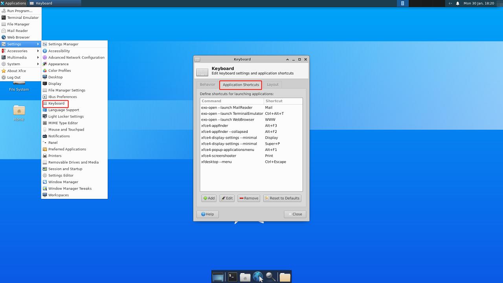503x283 pixels.
Task: Open Workspaces settings entry
Action: coord(74,195)
